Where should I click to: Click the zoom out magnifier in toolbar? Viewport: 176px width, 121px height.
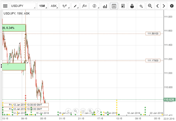(x=150, y=6)
